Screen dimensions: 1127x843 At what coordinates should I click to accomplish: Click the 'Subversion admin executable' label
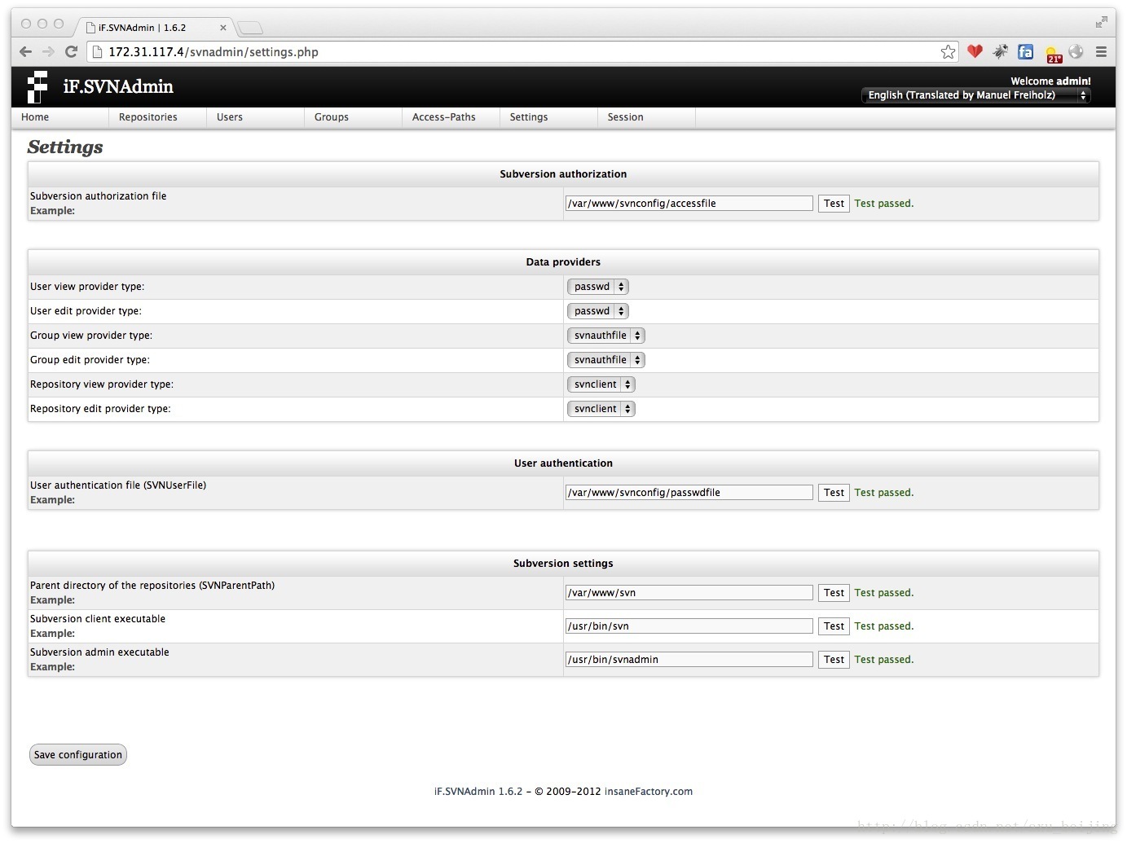[x=99, y=652]
